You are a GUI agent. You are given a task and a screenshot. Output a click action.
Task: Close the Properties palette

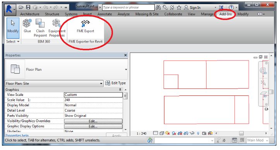126,55
